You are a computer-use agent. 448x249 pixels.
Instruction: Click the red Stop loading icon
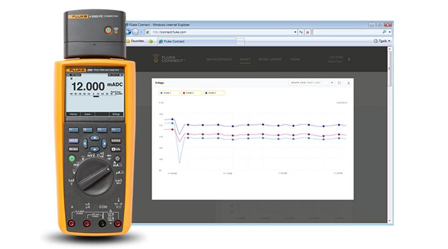(x=308, y=32)
